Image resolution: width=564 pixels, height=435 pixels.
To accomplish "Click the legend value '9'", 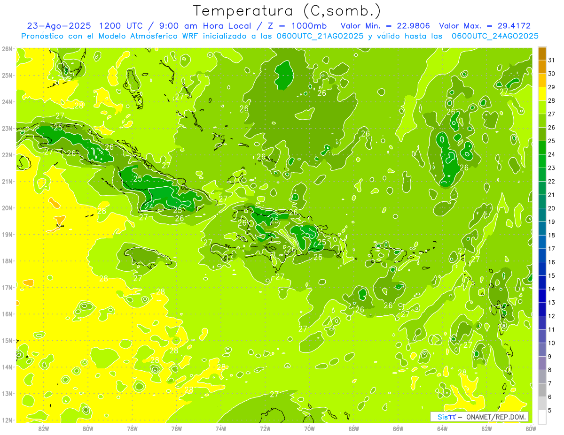I will point(550,357).
